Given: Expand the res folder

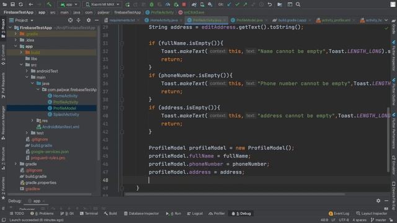Looking at the screenshot, I should (x=32, y=121).
